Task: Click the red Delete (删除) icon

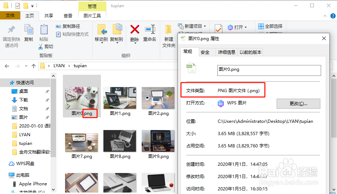Action: pyautogui.click(x=135, y=29)
